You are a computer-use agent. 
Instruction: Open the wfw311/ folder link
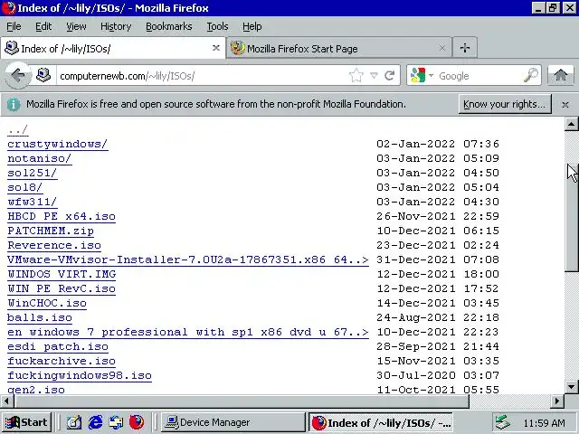pyautogui.click(x=33, y=202)
